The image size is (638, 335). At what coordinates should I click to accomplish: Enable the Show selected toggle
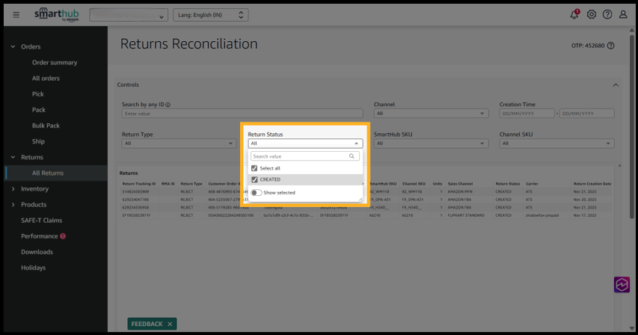257,193
